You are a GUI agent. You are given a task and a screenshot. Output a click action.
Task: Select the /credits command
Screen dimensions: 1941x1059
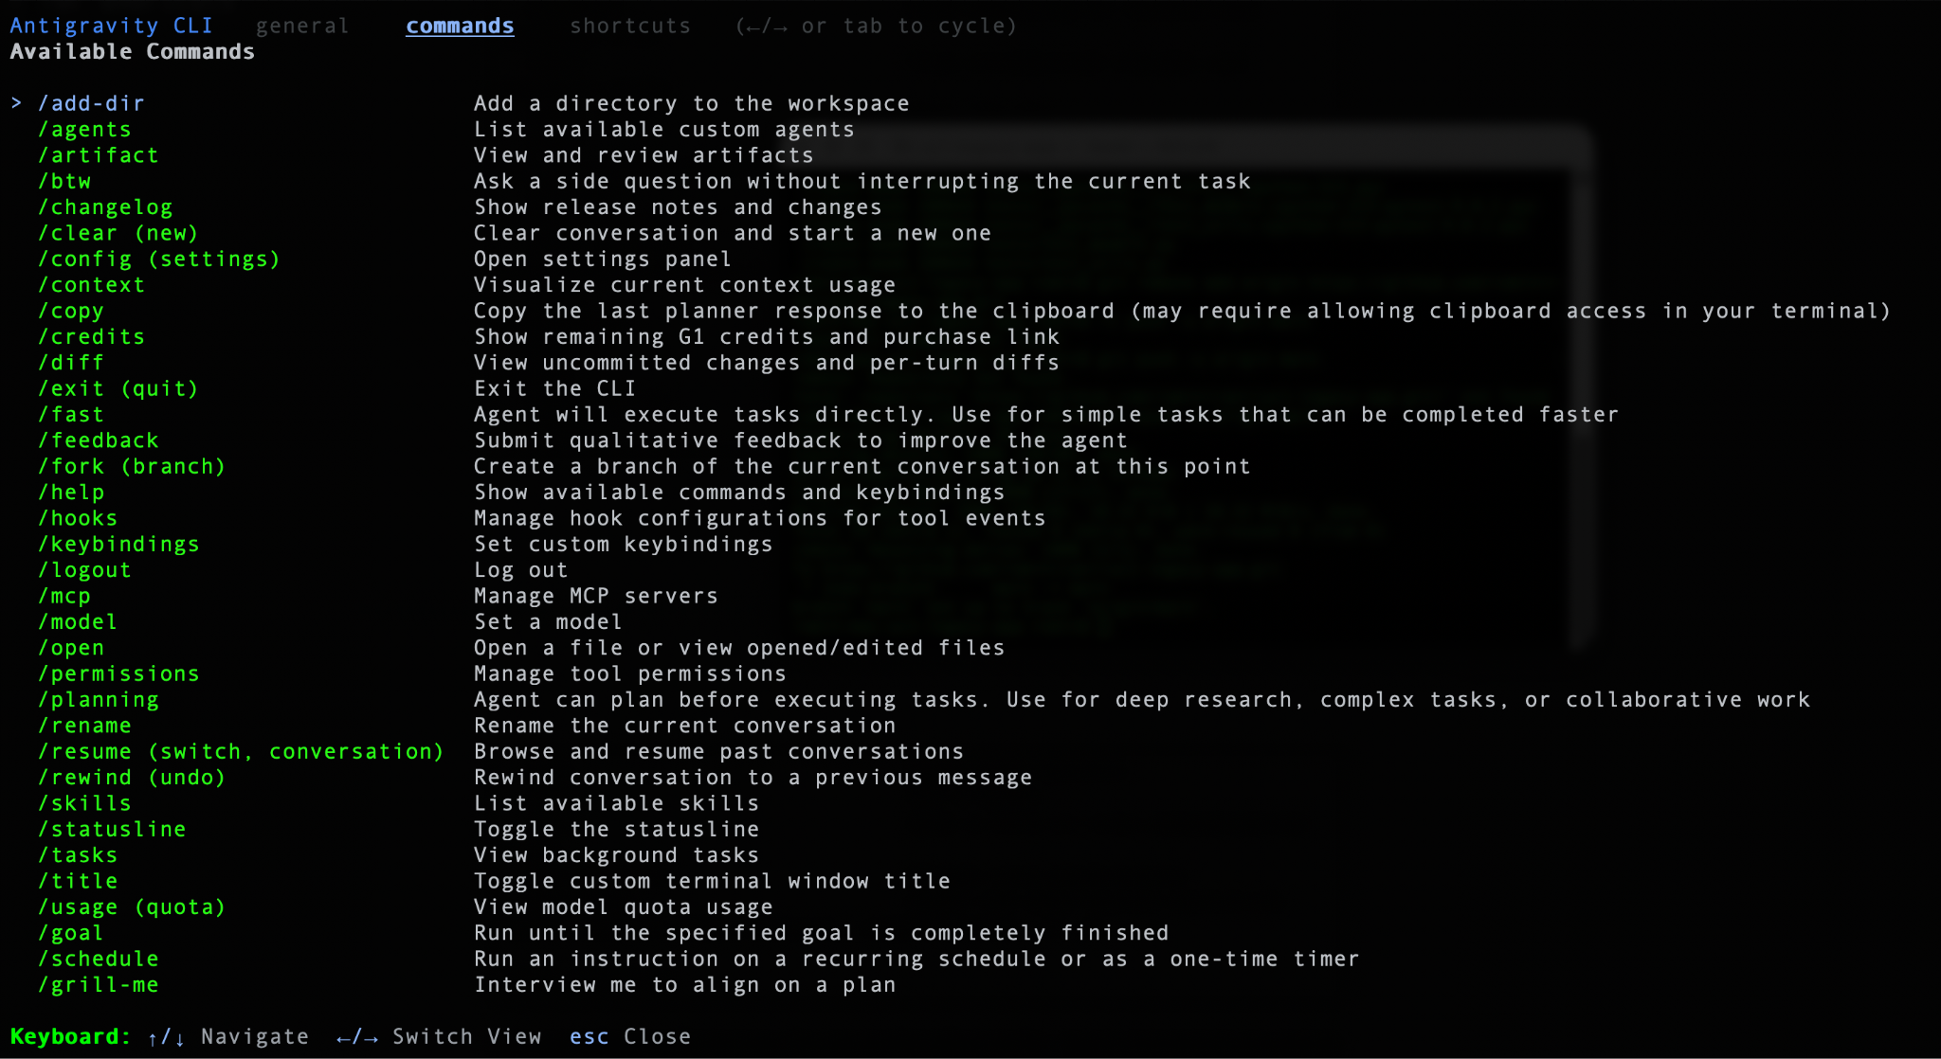[91, 336]
